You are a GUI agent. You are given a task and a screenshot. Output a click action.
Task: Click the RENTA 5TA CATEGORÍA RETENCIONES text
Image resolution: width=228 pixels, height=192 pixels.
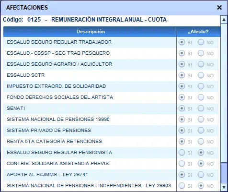pos(54,142)
